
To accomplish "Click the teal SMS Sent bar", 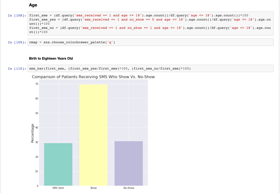I will click(x=58, y=164).
